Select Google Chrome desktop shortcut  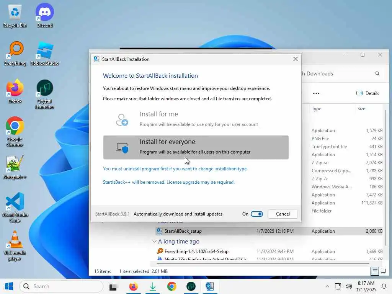[x=15, y=132]
